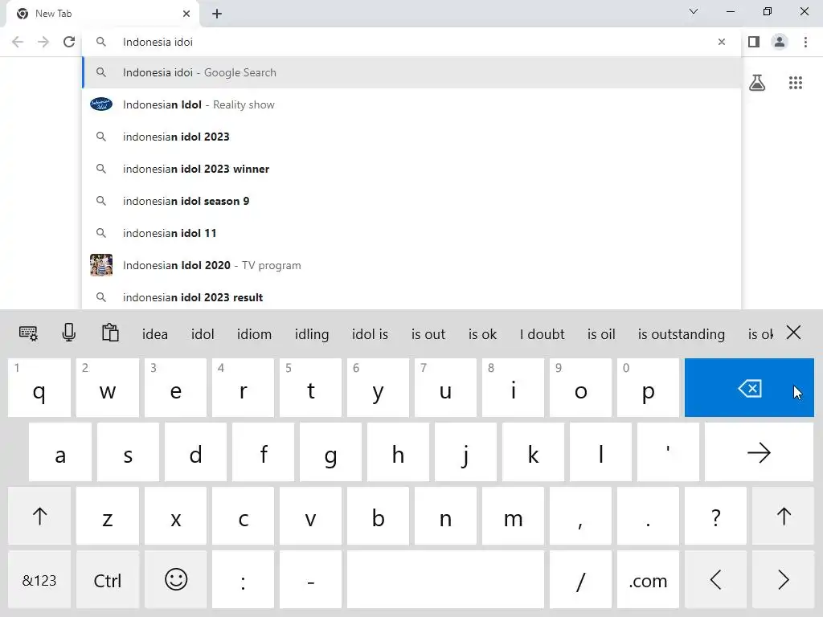Tap the letter 'n' key
This screenshot has height=617, width=823.
445,517
